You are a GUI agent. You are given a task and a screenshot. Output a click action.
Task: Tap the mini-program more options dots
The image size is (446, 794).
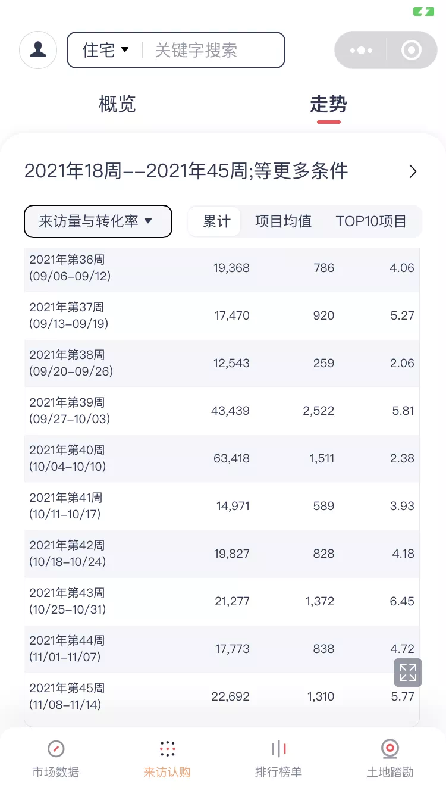tap(361, 51)
